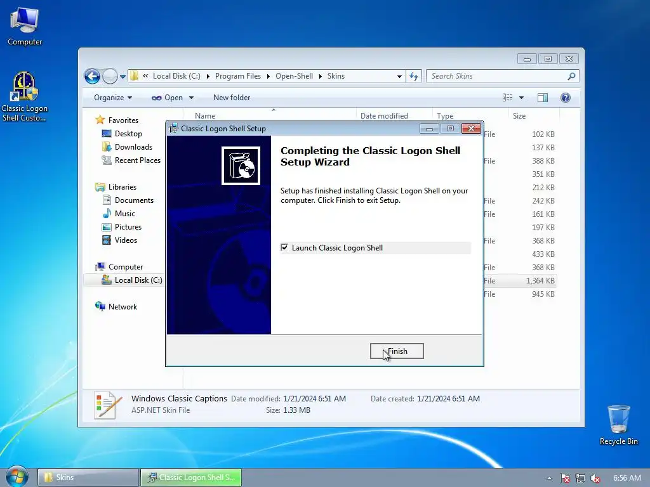Click Windows Classic Captions file thumbnail in details pane

point(108,405)
